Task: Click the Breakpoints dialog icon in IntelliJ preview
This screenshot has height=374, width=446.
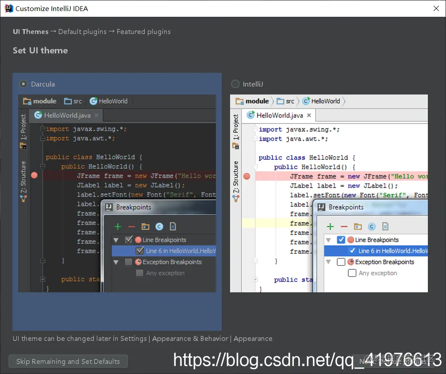Action: pyautogui.click(x=321, y=207)
